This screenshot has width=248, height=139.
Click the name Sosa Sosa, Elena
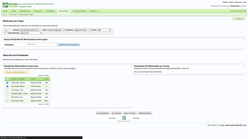pos(17,101)
